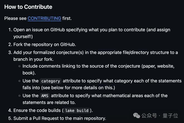
Task: Click the "Please see" intro text
Action: (x=15, y=18)
